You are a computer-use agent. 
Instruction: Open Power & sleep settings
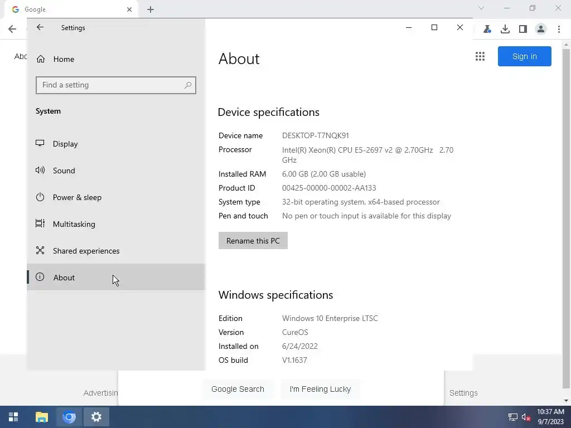[x=116, y=197]
